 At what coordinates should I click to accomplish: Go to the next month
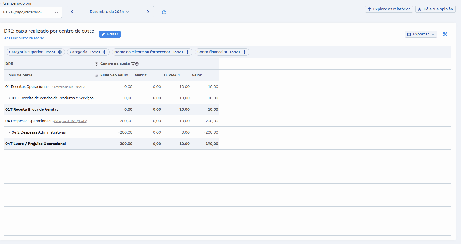pos(148,12)
